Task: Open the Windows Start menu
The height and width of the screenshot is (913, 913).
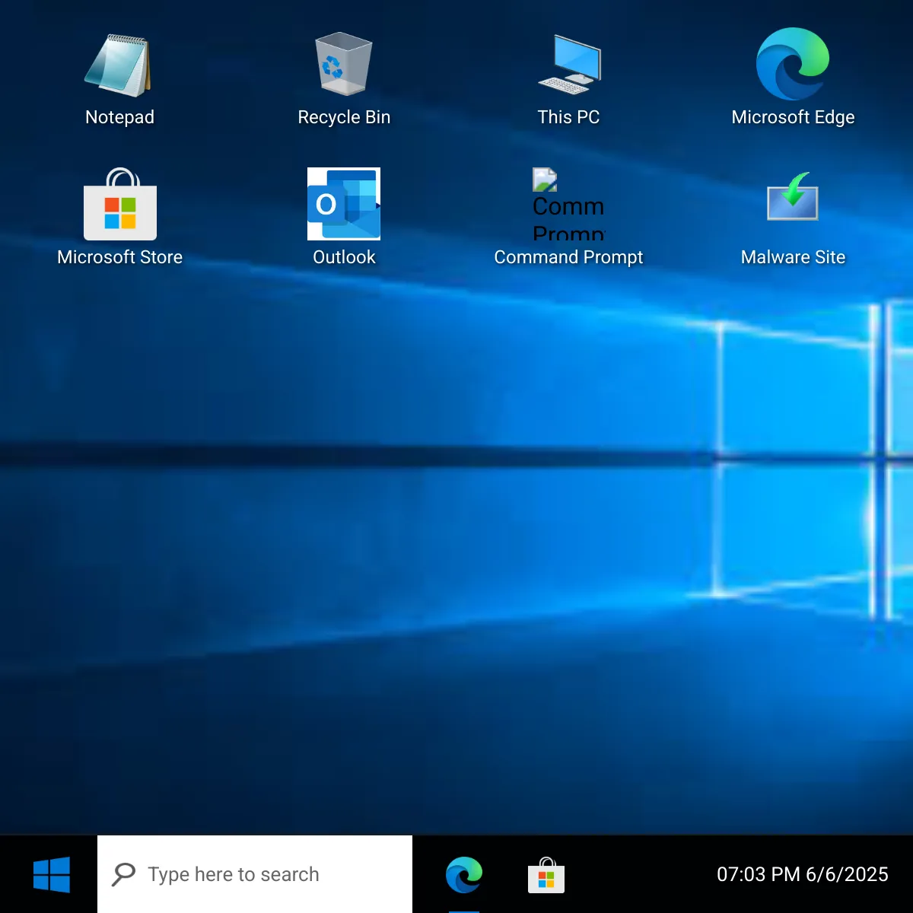Action: 51,874
